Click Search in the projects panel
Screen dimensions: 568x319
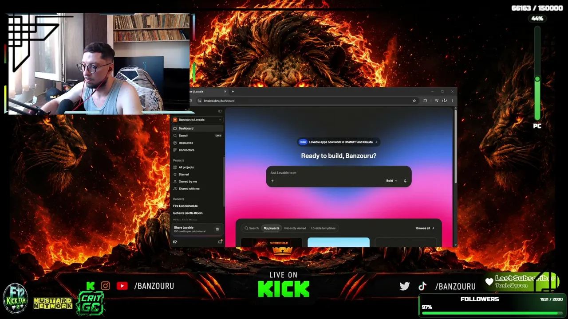tap(252, 228)
